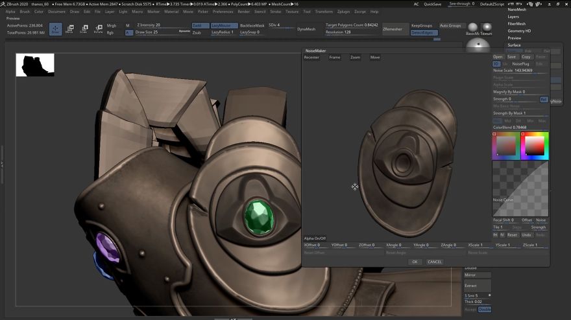Toggle the Rgb channel mode
Screen dimensions: 571x320
click(110, 32)
